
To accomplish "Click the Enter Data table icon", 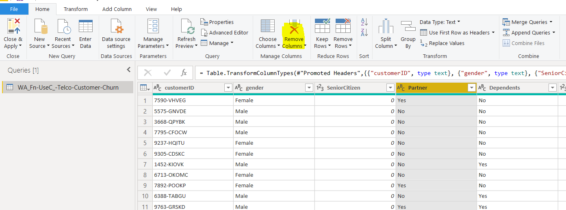I will pos(85,27).
